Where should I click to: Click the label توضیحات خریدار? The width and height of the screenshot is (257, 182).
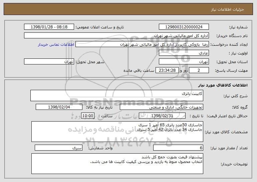(234, 164)
